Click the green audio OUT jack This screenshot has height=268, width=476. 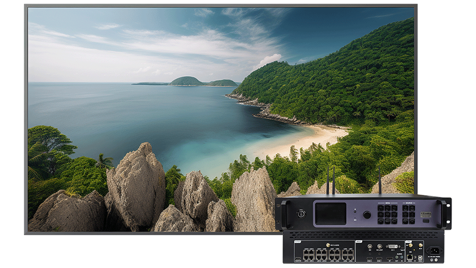coord(396,257)
